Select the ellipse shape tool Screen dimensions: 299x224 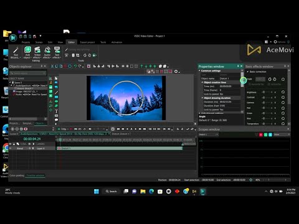click(x=56, y=101)
